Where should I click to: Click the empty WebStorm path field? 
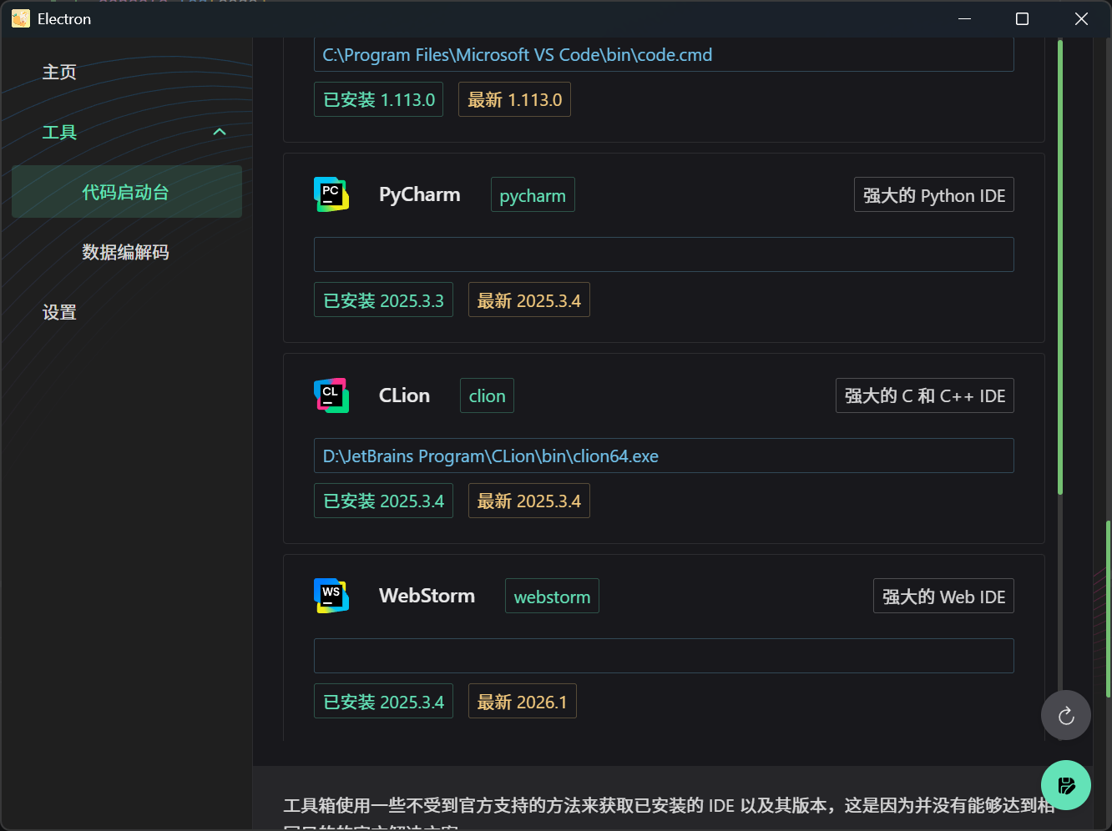click(x=664, y=656)
